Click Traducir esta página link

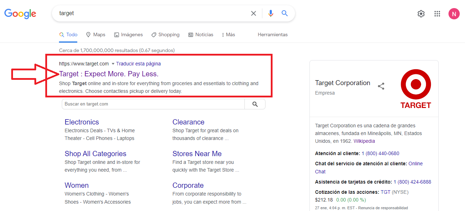[138, 64]
